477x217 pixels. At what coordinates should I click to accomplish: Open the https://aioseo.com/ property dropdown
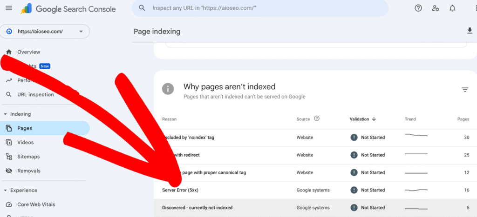pos(45,32)
